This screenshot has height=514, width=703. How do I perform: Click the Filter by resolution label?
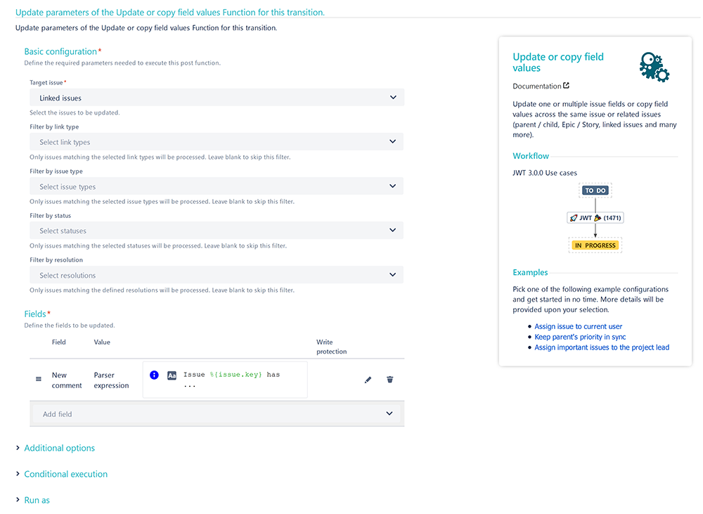click(x=56, y=260)
